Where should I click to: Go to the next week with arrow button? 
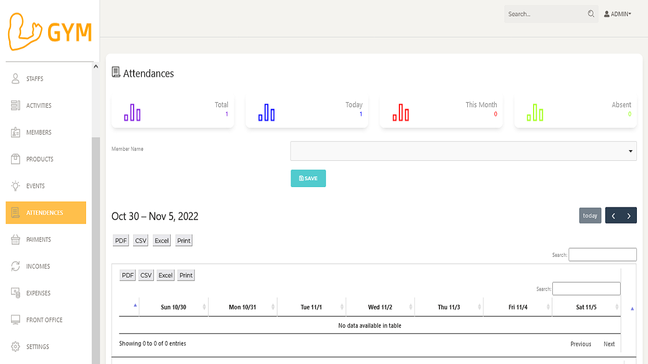point(628,215)
